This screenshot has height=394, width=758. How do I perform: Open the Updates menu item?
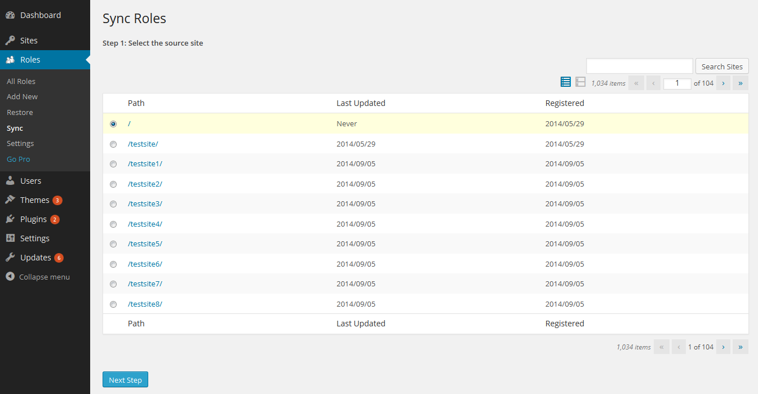[x=45, y=258]
